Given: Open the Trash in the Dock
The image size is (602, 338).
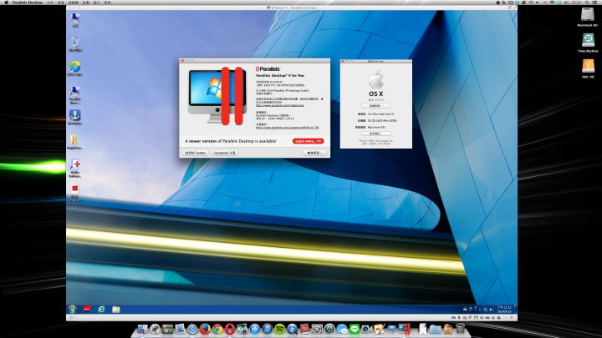Looking at the screenshot, I should click(460, 329).
